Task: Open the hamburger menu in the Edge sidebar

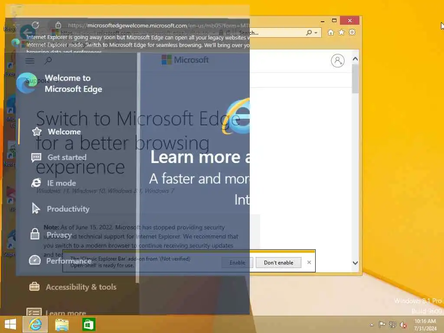Action: coord(30,61)
